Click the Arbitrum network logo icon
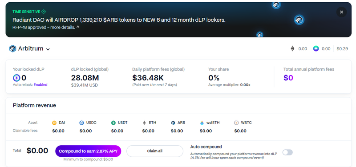The image size is (356, 167). pos(13,49)
